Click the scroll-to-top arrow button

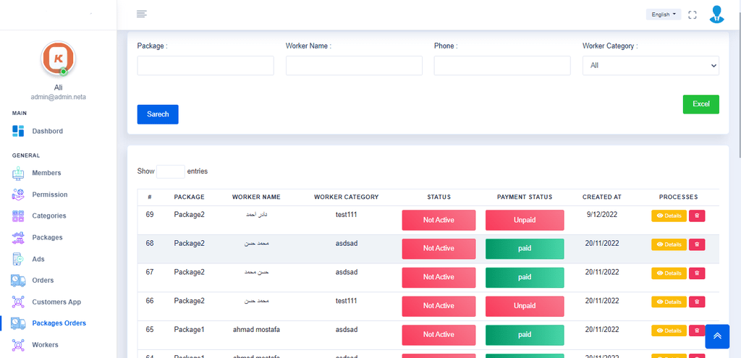point(717,336)
